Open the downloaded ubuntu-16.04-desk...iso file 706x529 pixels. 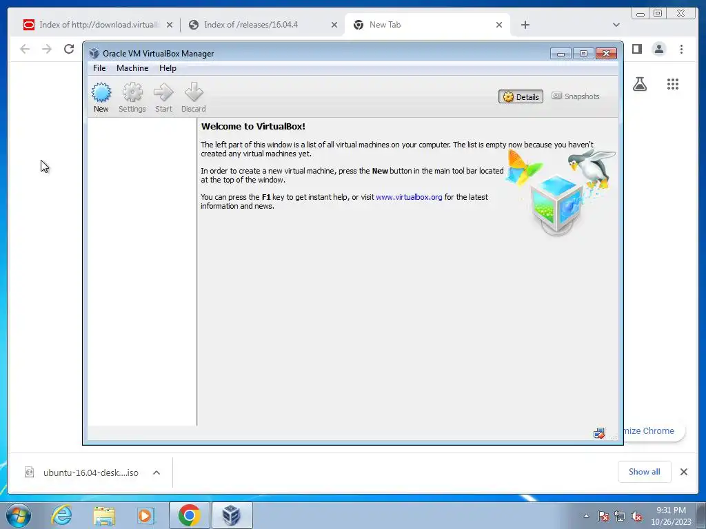tap(91, 473)
